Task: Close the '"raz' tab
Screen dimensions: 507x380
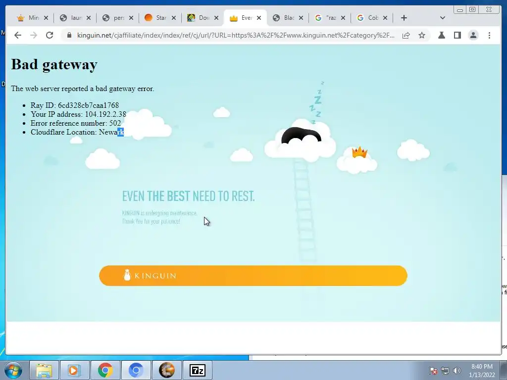Action: [343, 18]
